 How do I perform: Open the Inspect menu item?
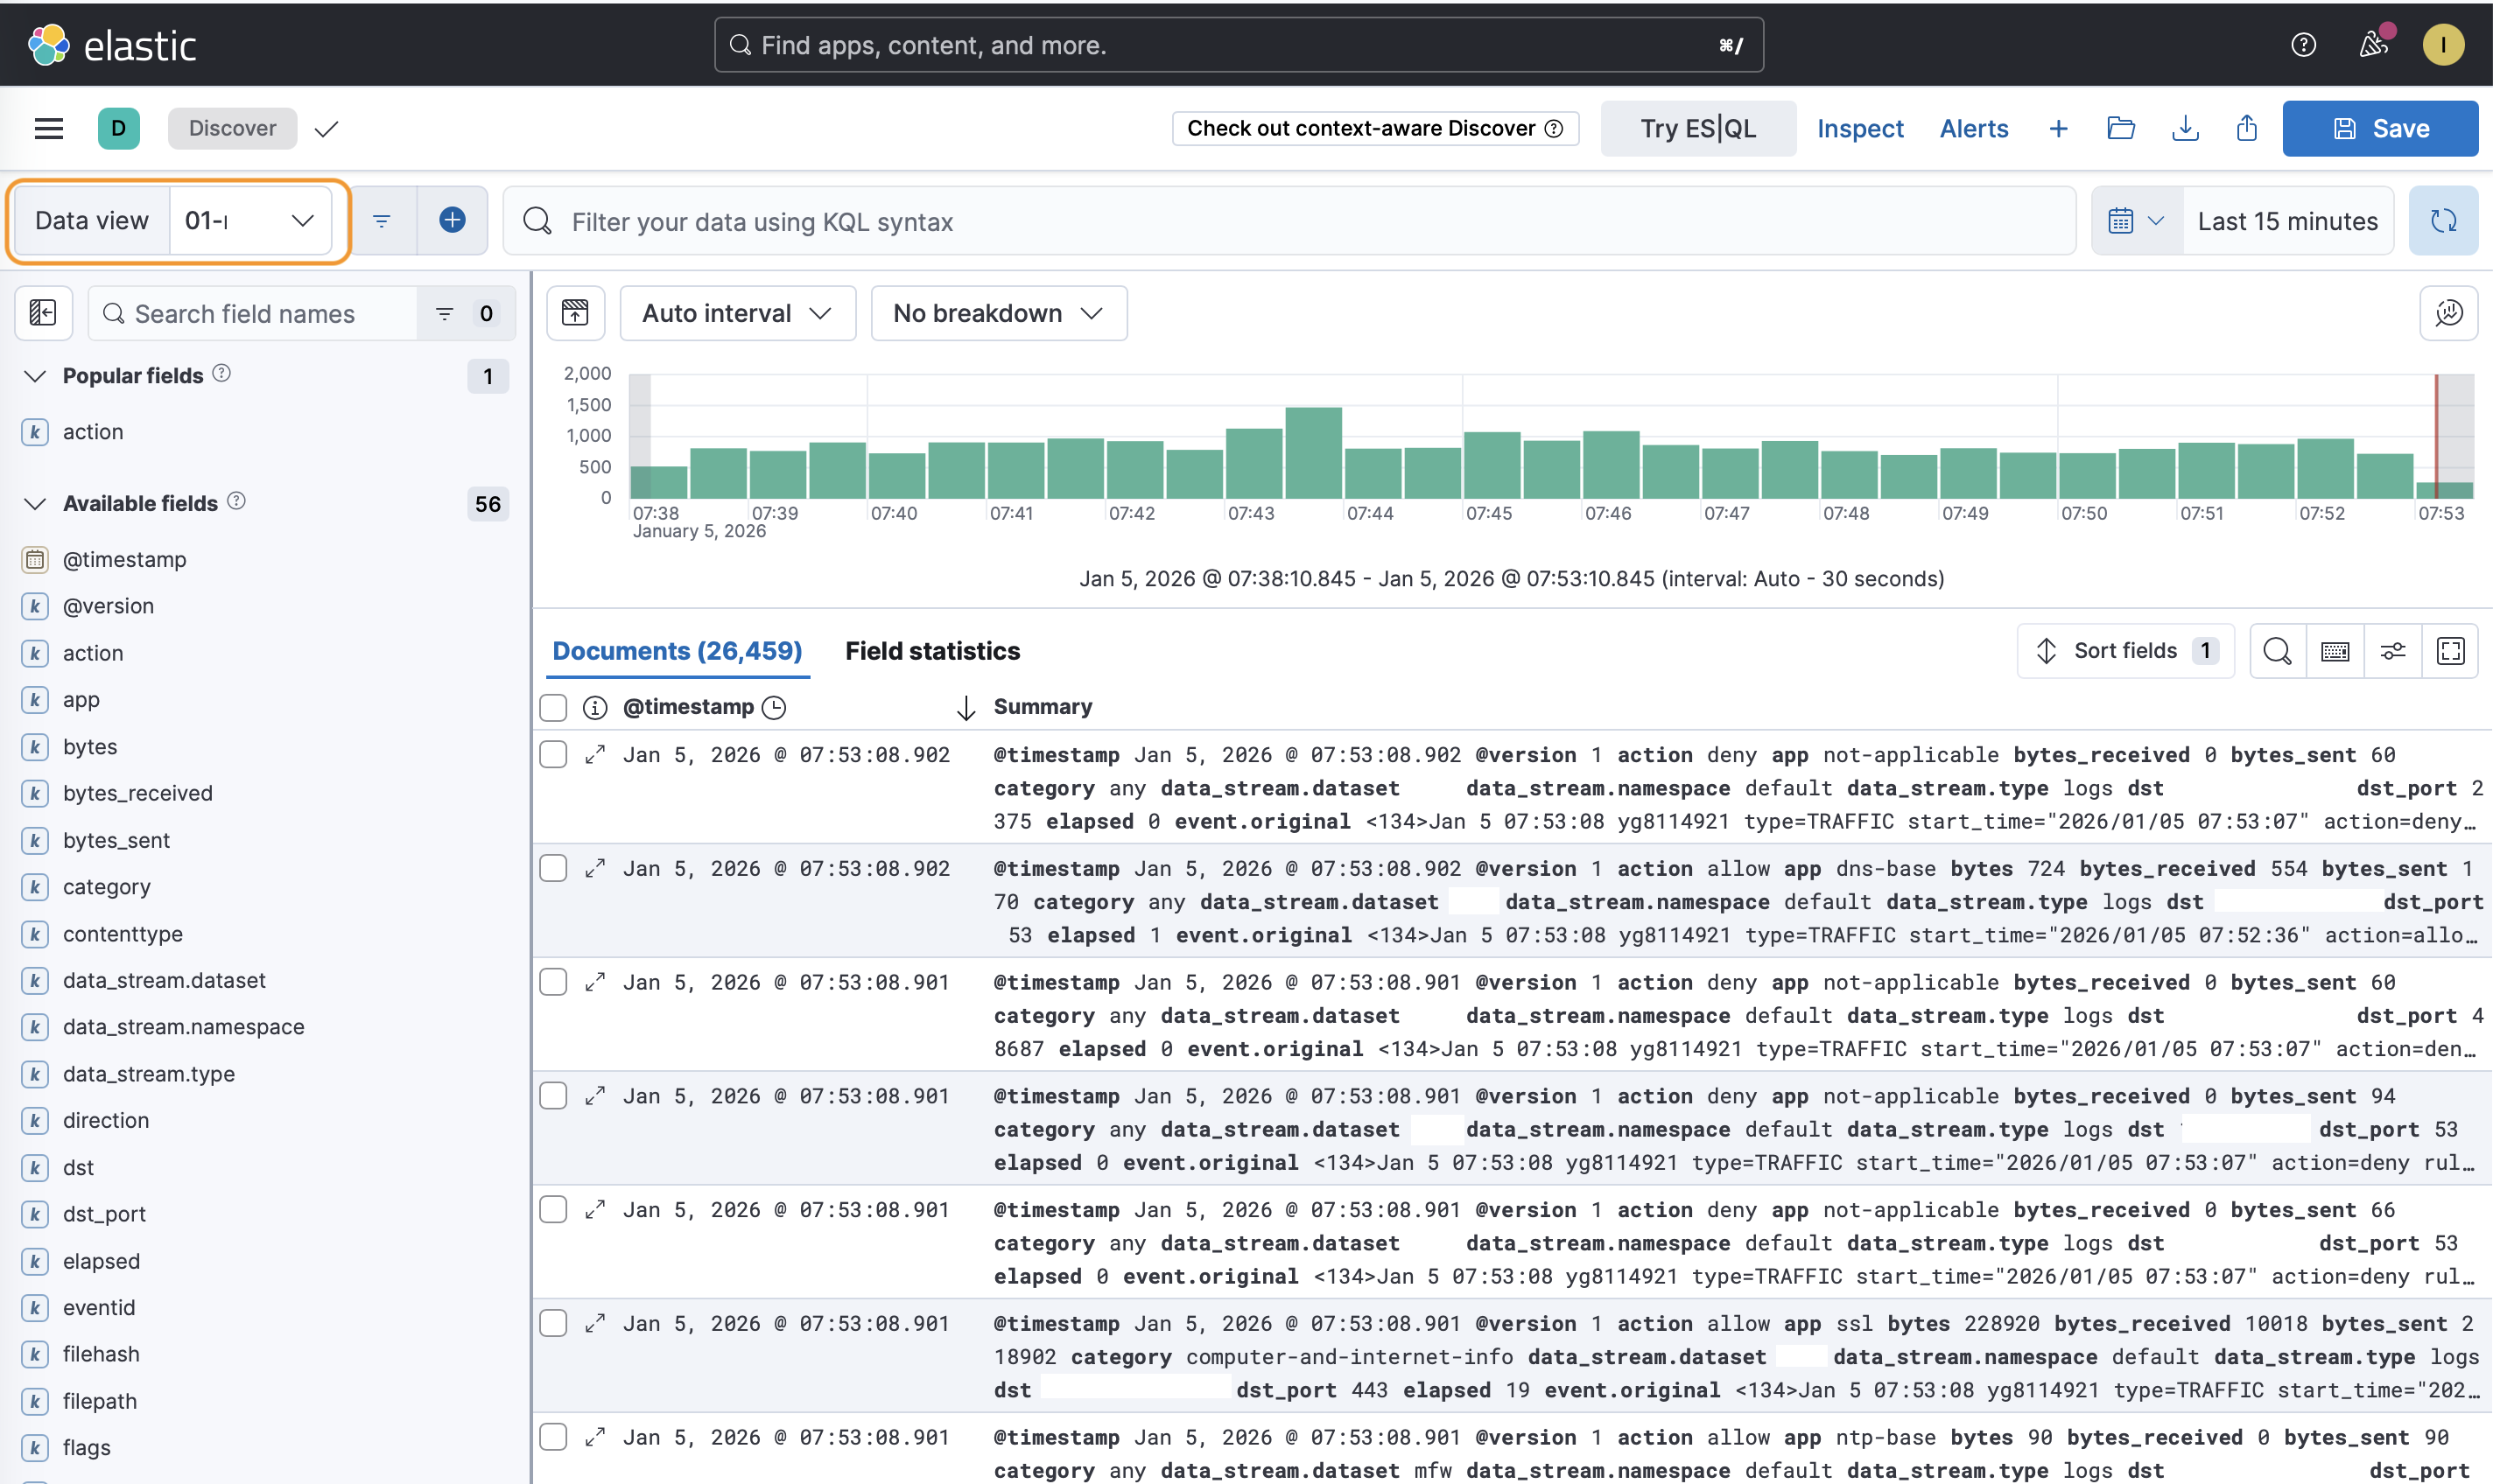(x=1858, y=128)
